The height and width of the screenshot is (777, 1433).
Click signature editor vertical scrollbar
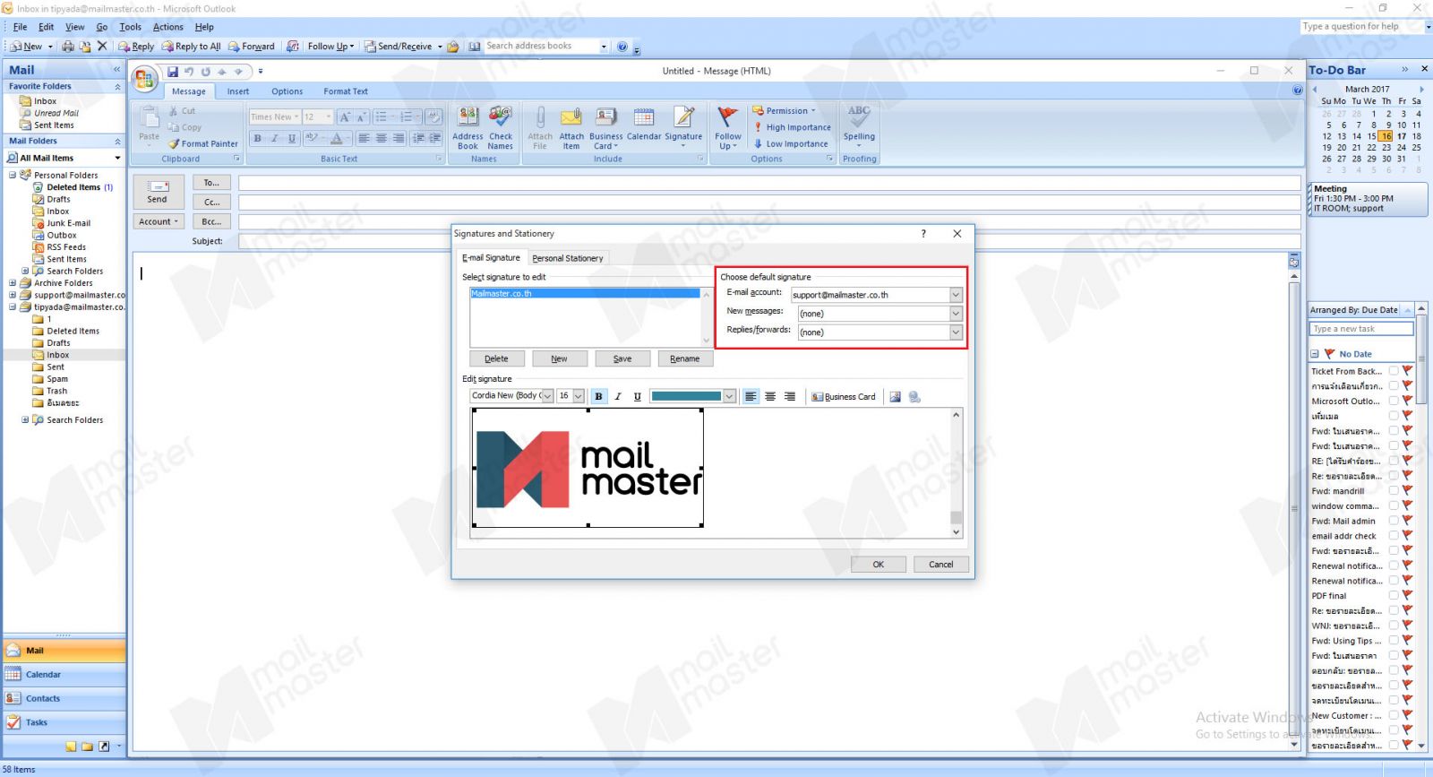[956, 473]
